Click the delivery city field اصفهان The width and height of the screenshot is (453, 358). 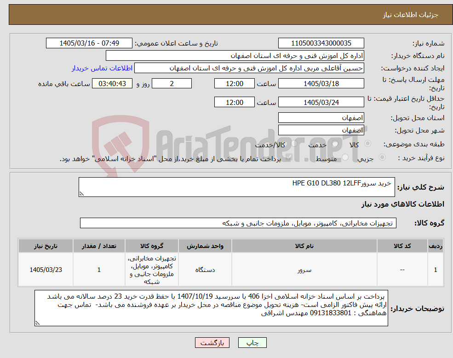tap(321, 130)
